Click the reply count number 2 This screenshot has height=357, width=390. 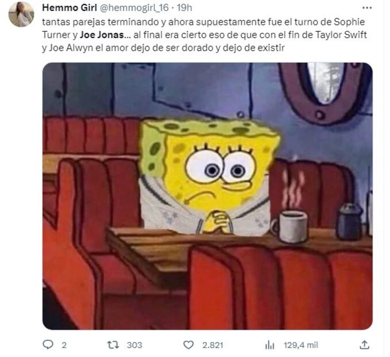click(x=64, y=345)
